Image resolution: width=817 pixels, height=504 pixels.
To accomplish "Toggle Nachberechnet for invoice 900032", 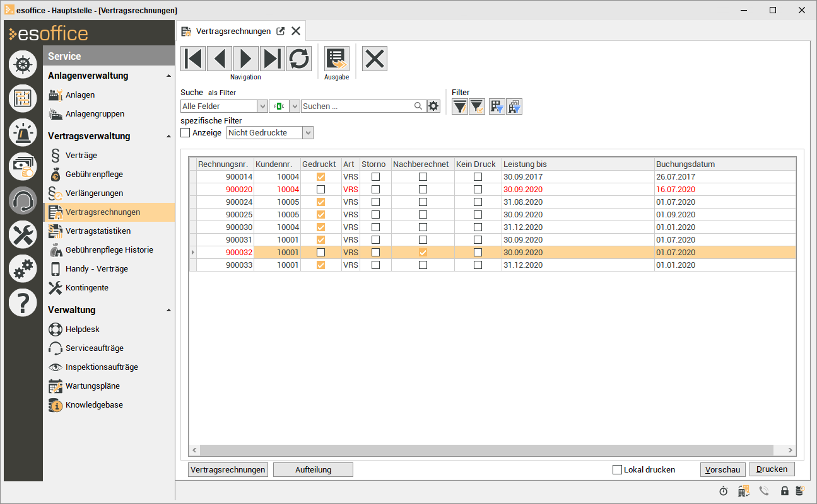I will click(423, 253).
